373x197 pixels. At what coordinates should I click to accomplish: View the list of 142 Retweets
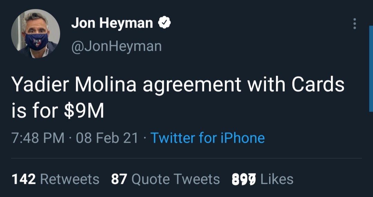56,179
